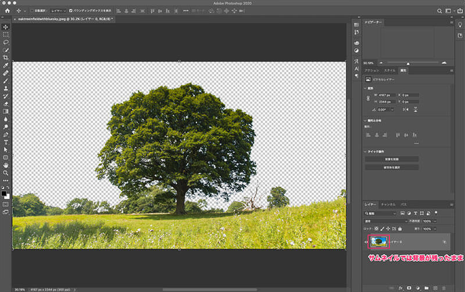Toggle the width-height link constraint
The image size is (465, 292).
pos(369,98)
